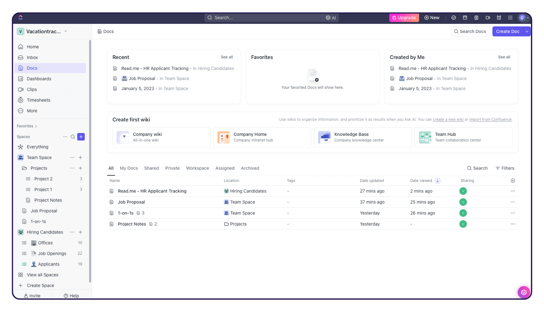Click the Date viewed sort toggle
This screenshot has height=312, width=544.
point(437,181)
